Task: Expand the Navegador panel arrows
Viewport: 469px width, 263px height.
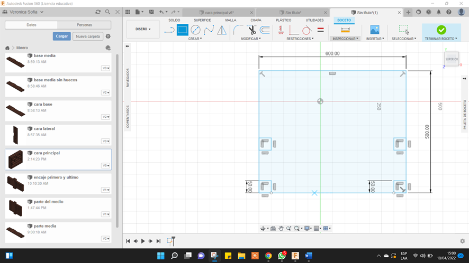Action: [x=128, y=46]
